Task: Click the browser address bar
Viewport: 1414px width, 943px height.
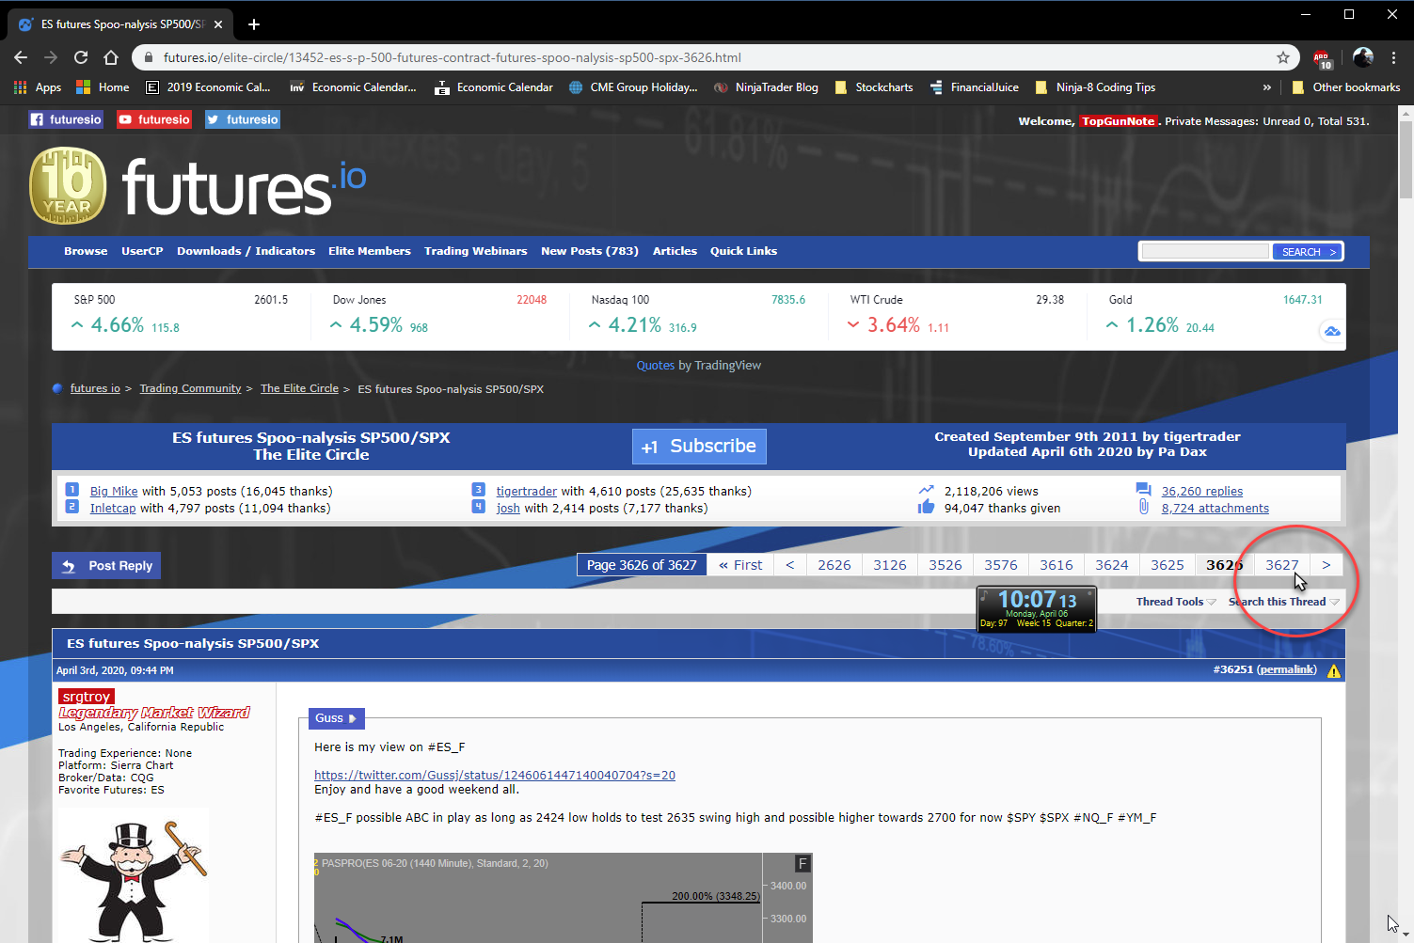Action: tap(715, 57)
